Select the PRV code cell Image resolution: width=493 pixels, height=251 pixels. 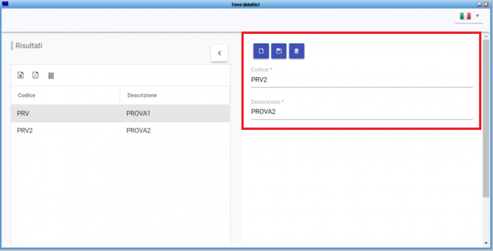(x=65, y=113)
